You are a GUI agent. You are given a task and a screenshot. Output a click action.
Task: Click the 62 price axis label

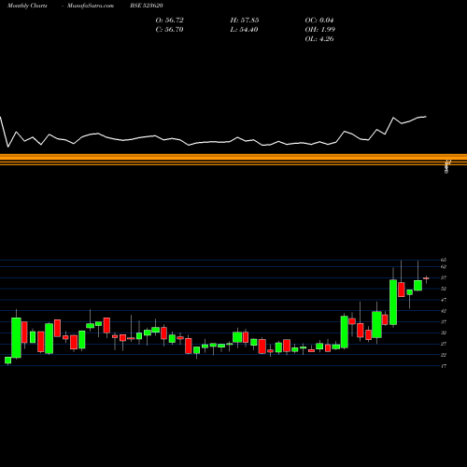tap(444, 267)
